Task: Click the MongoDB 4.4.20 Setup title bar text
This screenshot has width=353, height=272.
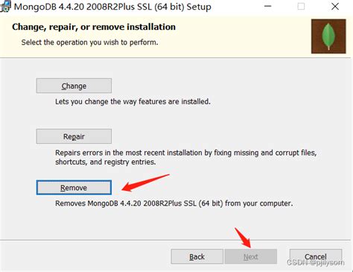Action: (112, 7)
